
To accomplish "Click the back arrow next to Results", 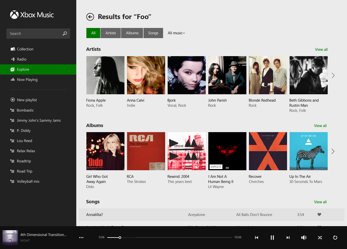I will (x=90, y=17).
